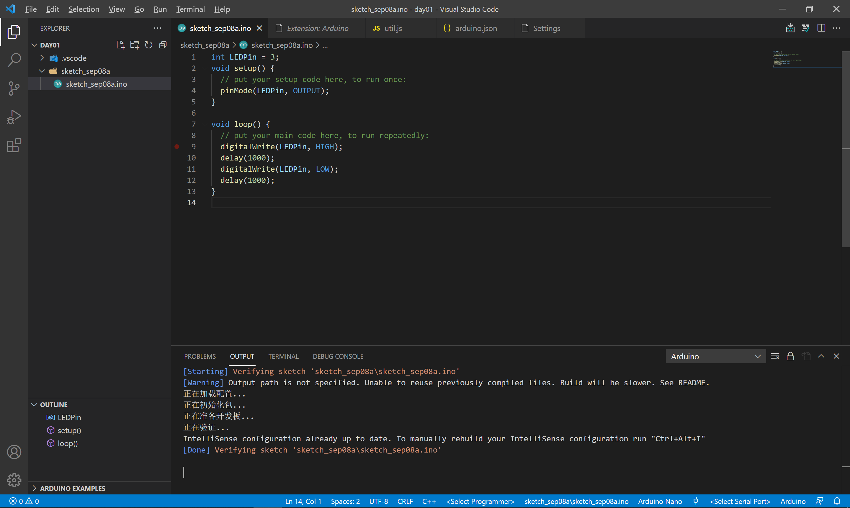Open the Manage gear icon
The height and width of the screenshot is (508, 850).
click(x=14, y=480)
